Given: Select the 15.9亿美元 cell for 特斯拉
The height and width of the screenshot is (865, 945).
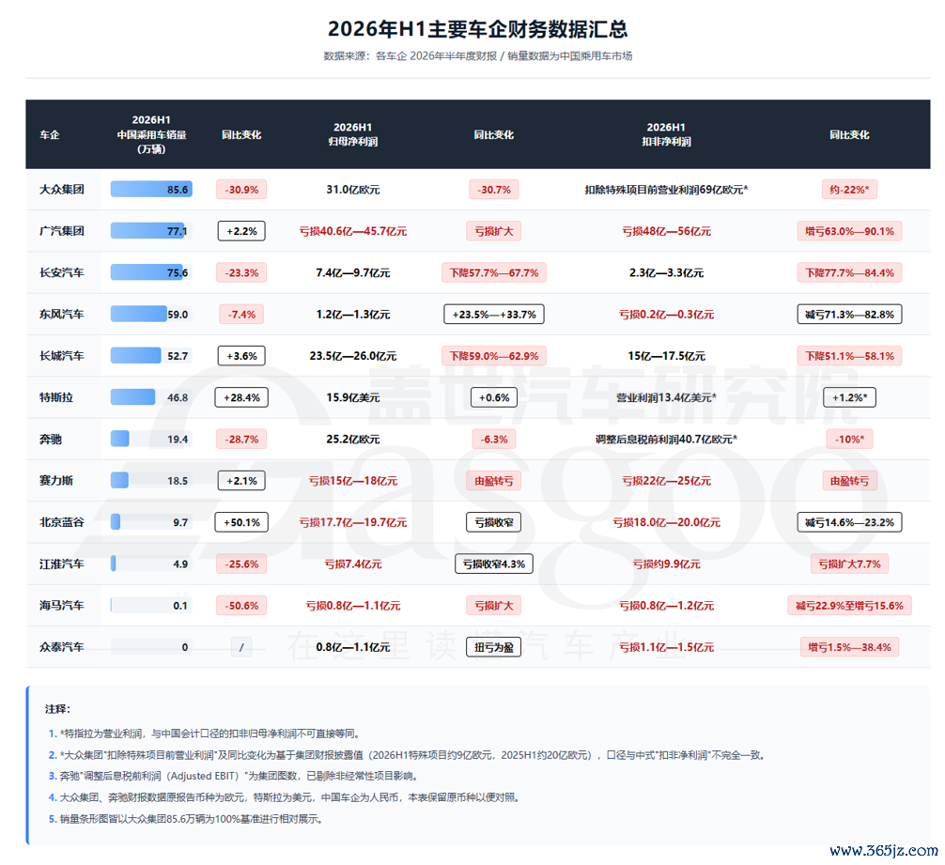Looking at the screenshot, I should pos(352,397).
